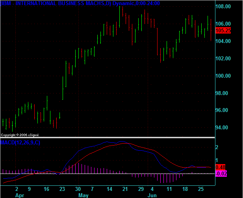Click the date label 23 on time axis
This screenshot has width=243, height=198.
pos(62,189)
